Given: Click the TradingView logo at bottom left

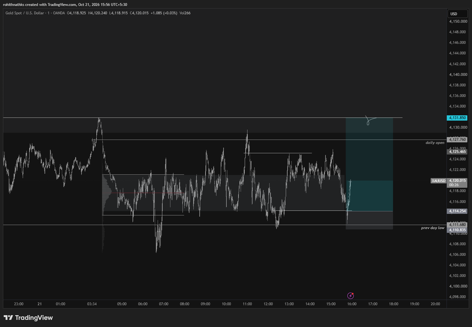Looking at the screenshot, I should [x=28, y=318].
